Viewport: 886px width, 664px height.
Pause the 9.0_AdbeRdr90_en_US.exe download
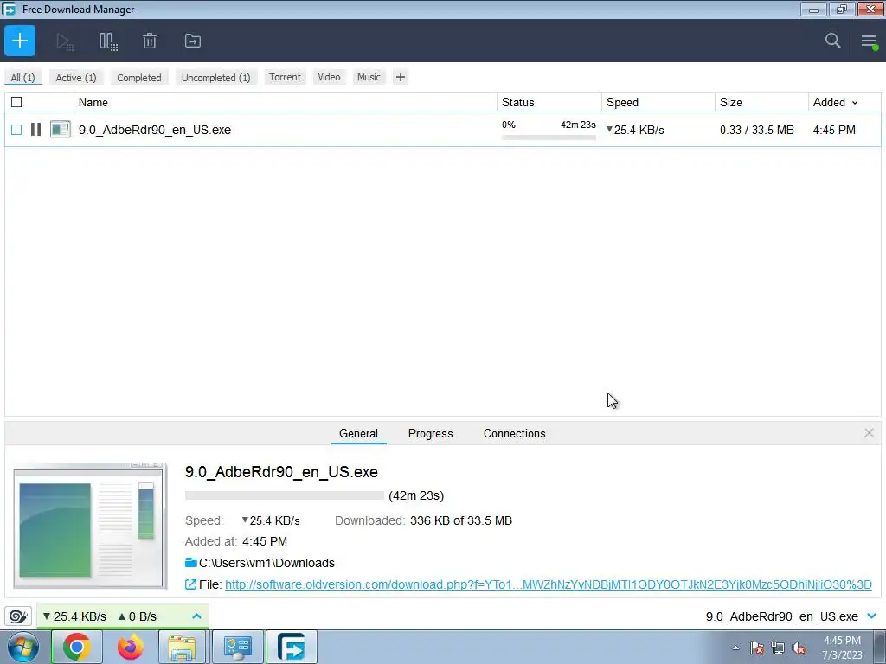coord(35,130)
